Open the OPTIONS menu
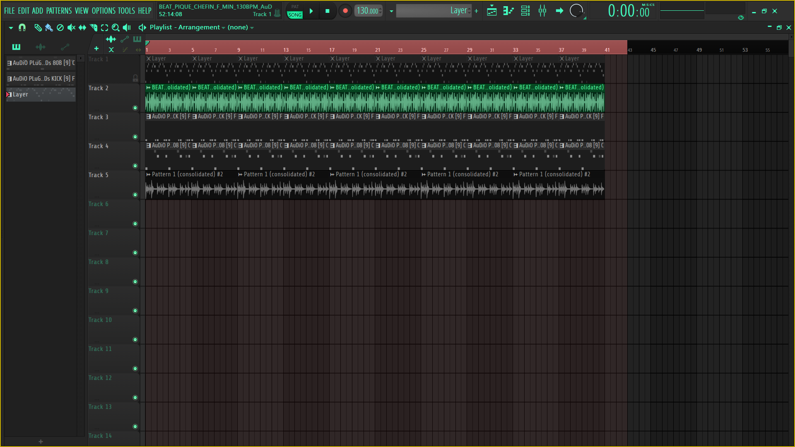This screenshot has height=447, width=795. 104,11
